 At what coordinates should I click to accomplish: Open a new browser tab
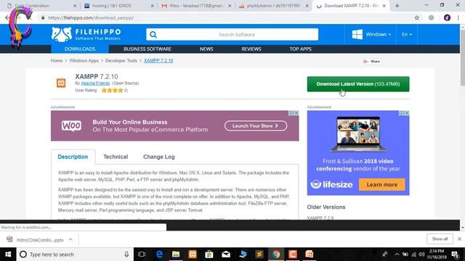[x=397, y=6]
